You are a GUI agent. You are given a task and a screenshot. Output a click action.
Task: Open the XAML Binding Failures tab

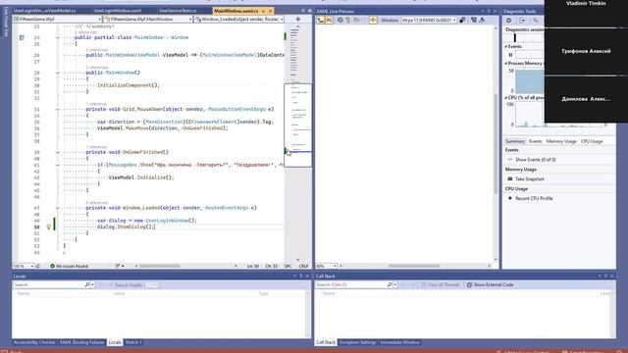tap(81, 342)
